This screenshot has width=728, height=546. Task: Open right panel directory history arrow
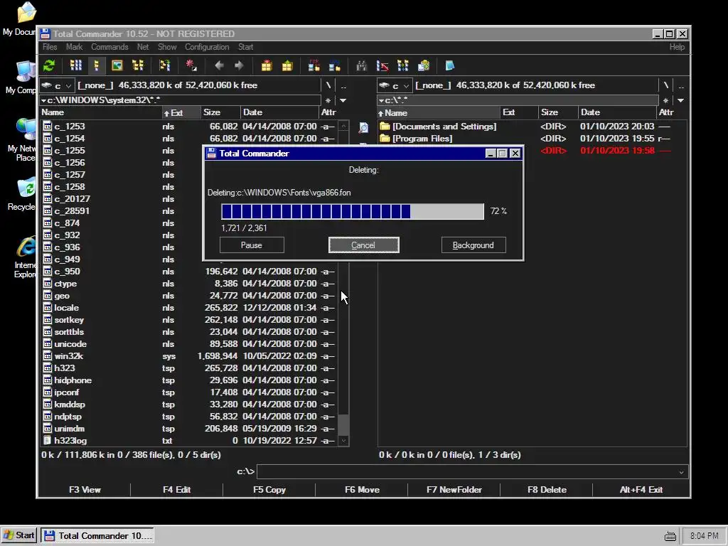pyautogui.click(x=680, y=100)
